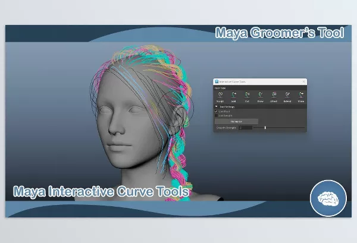Select the Extend curve tool
357x243 pixels.
pos(287,97)
